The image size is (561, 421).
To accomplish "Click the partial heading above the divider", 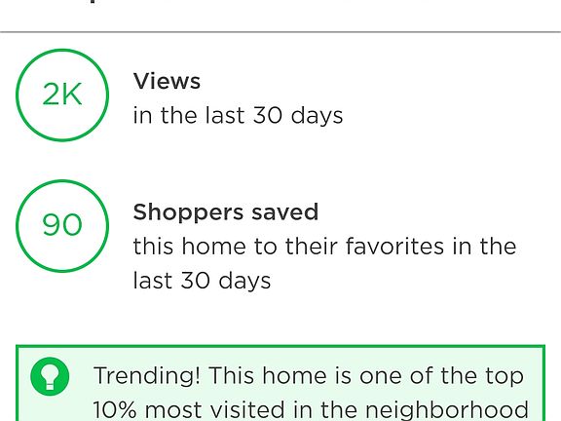I will 93,2.
